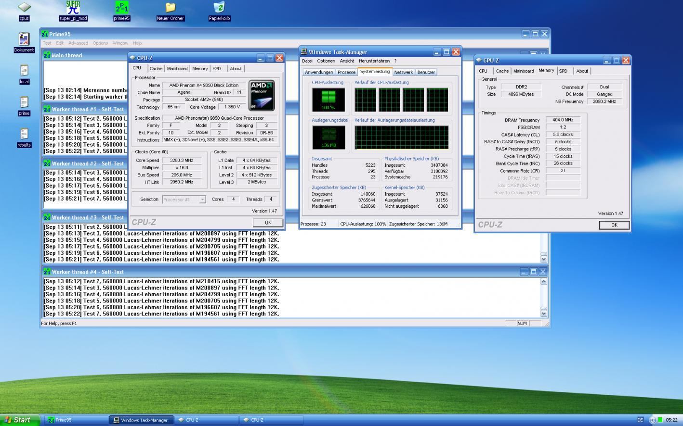Open the Test menu in Prime95
The width and height of the screenshot is (683, 426).
click(47, 43)
